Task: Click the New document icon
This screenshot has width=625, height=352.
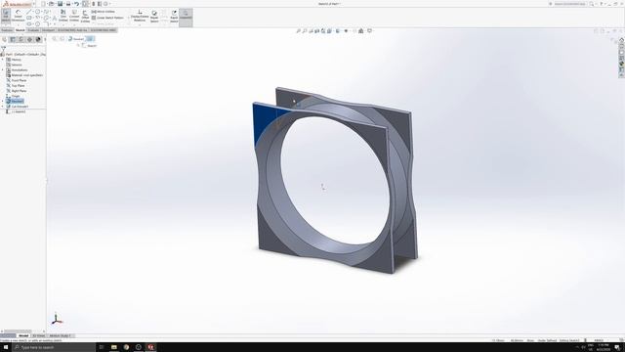Action: point(43,4)
